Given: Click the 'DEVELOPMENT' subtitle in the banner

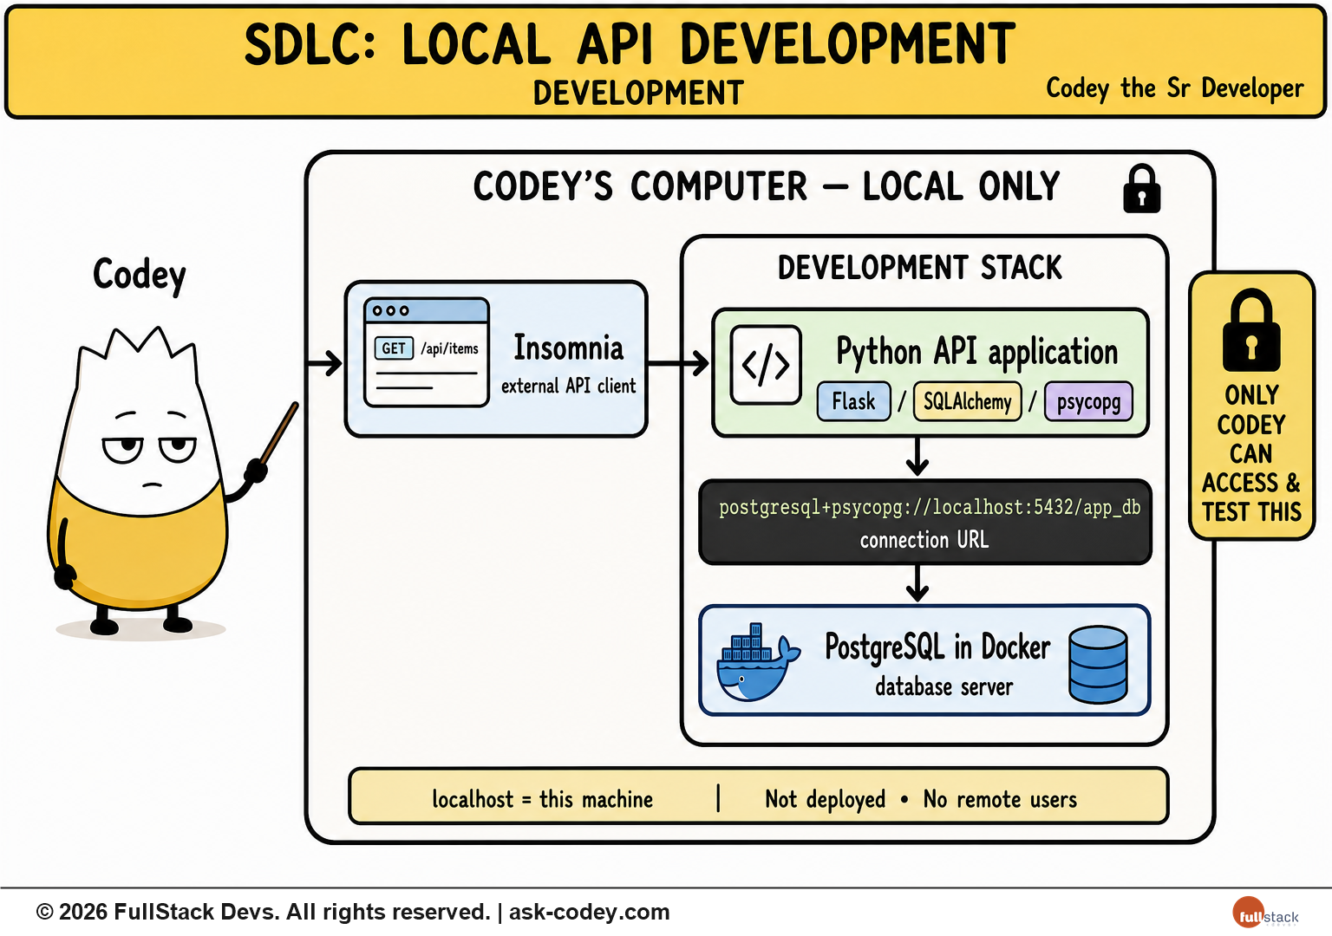Looking at the screenshot, I should [638, 93].
